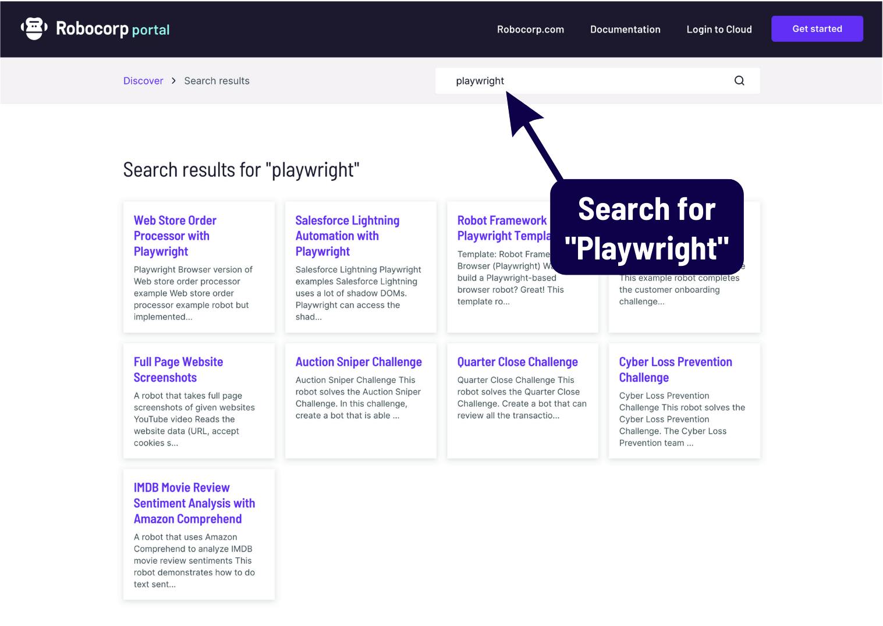
Task: Click the Robocorp monkey logo icon
Action: click(34, 29)
